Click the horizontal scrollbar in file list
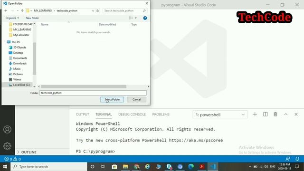This screenshot has width=304, height=171. (x=84, y=86)
